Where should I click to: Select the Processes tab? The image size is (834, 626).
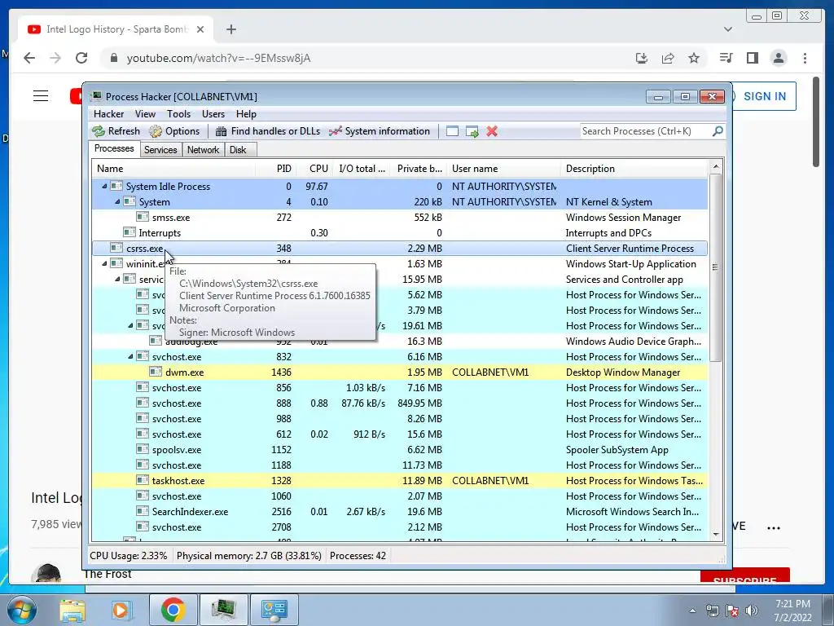tap(114, 148)
